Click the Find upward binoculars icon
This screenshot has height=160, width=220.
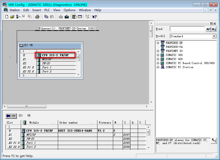tap(209, 29)
